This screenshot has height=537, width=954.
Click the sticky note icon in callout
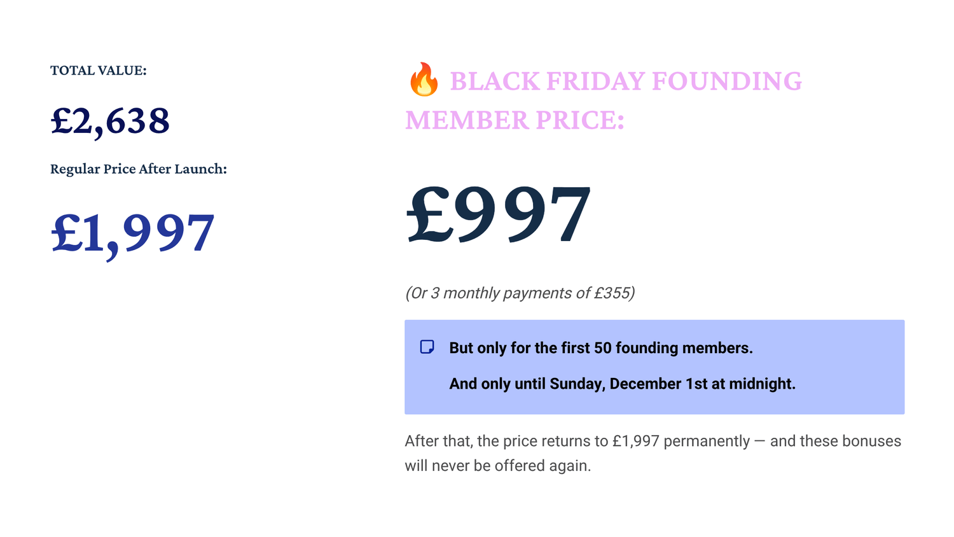(427, 347)
